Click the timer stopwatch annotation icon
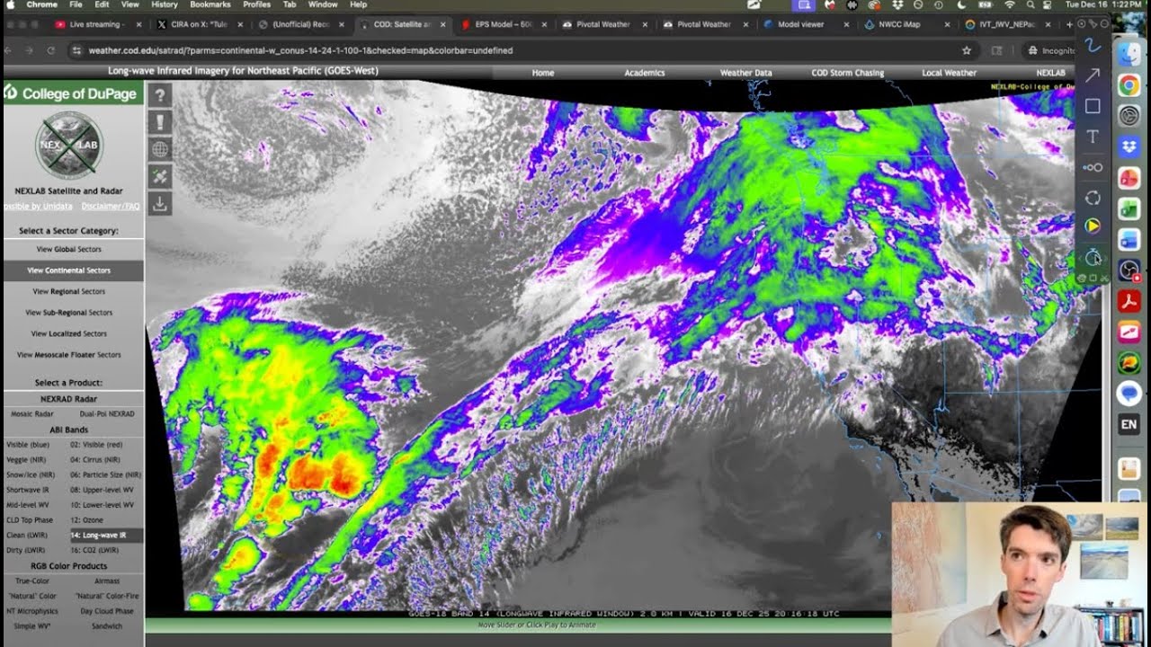The height and width of the screenshot is (647, 1151). point(1093,258)
